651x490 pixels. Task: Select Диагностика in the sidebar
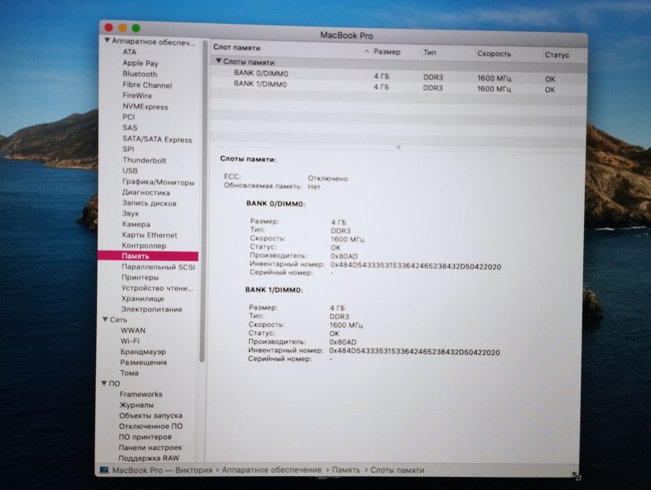(x=146, y=192)
